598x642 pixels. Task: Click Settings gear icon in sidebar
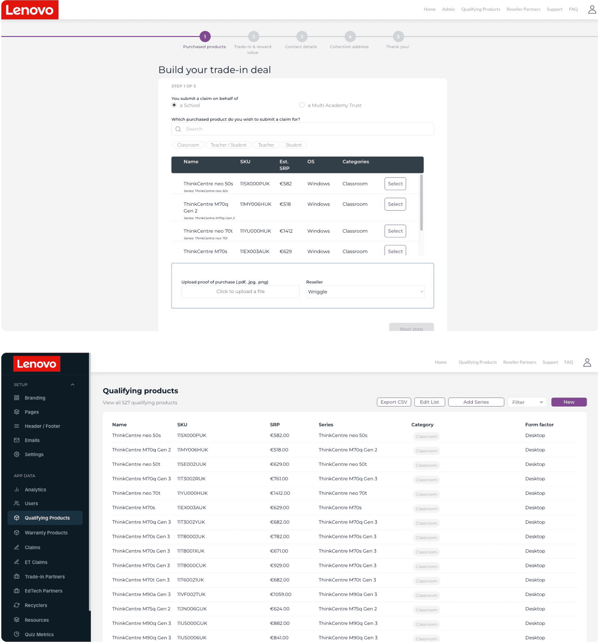(17, 454)
